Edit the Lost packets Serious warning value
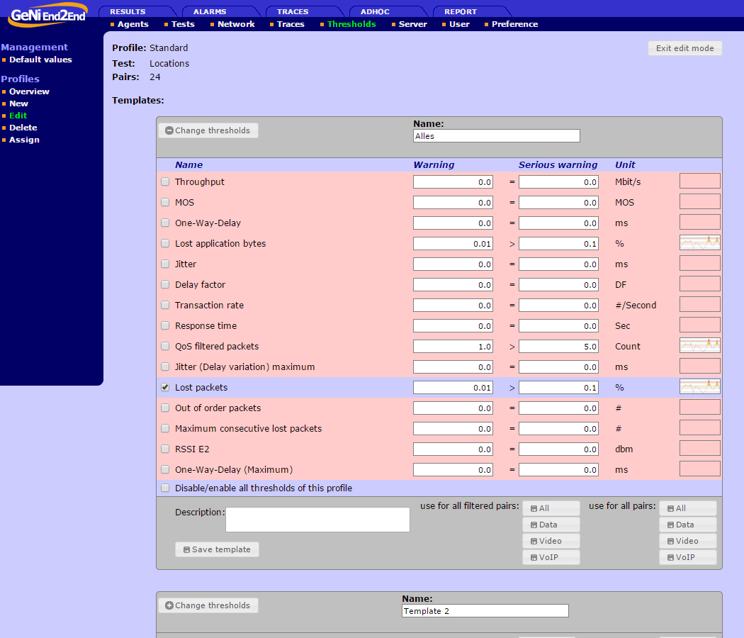744x638 pixels. pyautogui.click(x=558, y=387)
